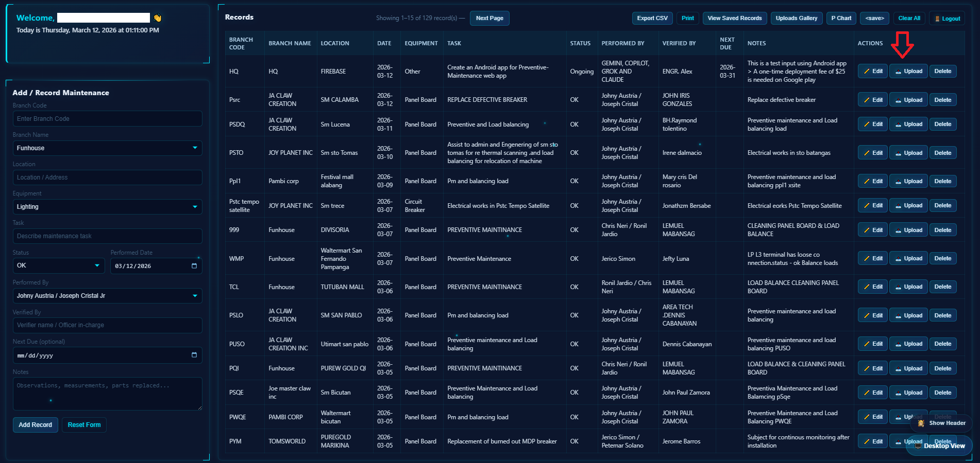Open calendar picker in Performed Date field
The height and width of the screenshot is (463, 980).
tap(194, 266)
